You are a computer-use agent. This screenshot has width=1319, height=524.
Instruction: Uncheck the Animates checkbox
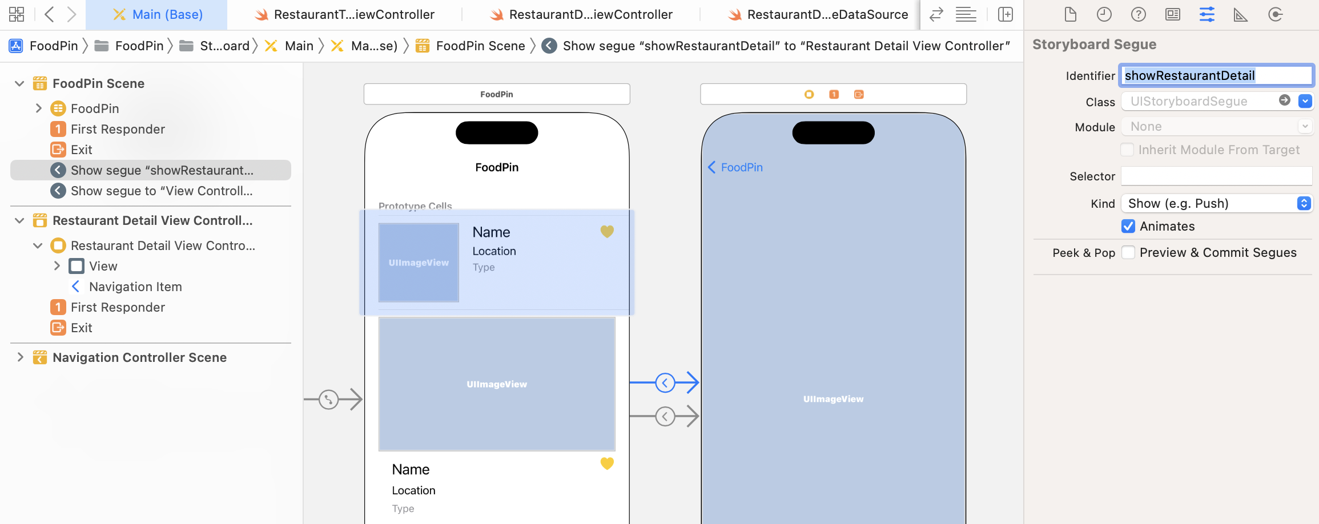1128,227
